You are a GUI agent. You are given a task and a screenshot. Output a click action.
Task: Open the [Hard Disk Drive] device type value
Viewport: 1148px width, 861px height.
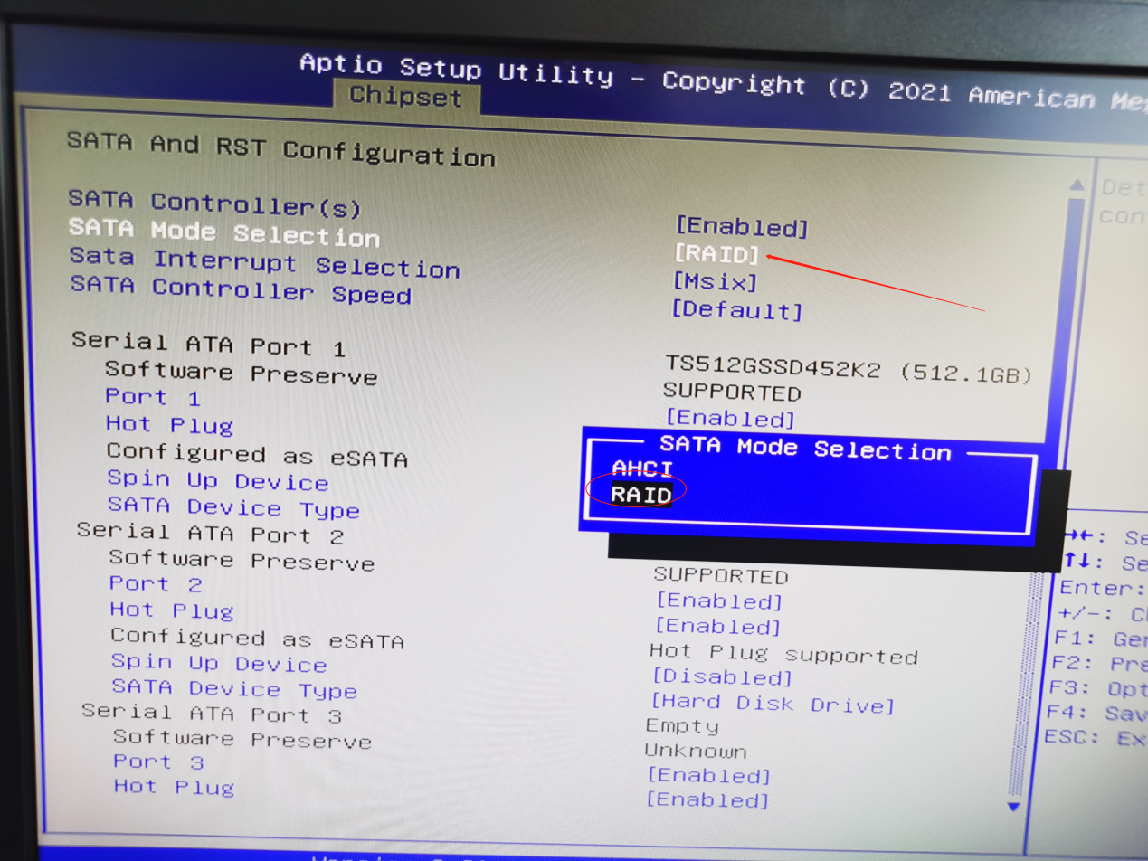(773, 702)
